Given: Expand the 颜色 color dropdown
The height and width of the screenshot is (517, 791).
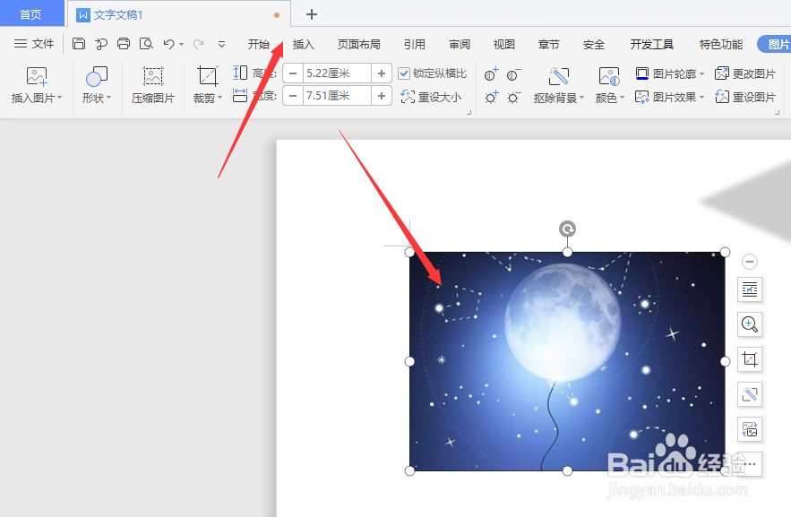Looking at the screenshot, I should pos(611,95).
